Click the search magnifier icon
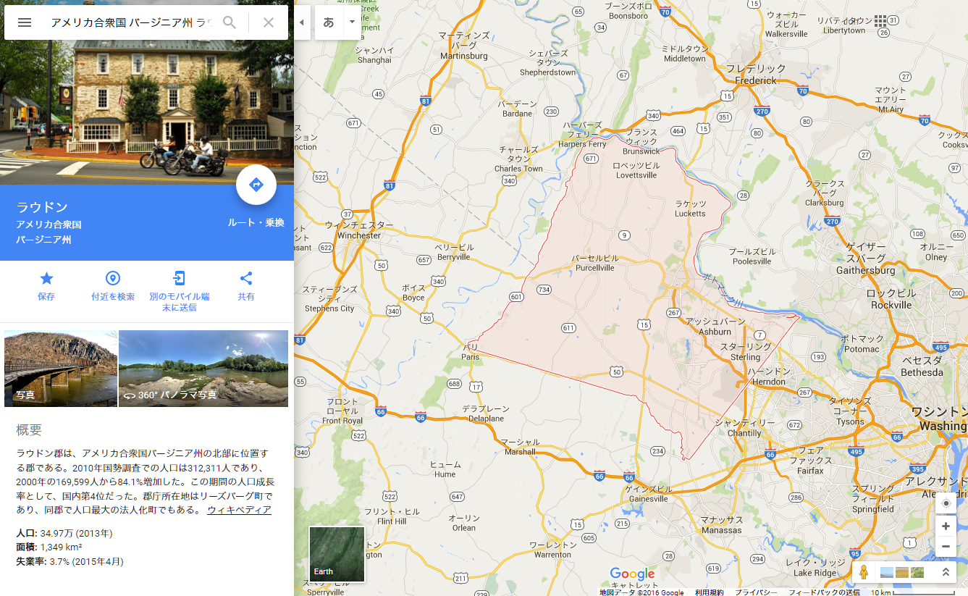Image resolution: width=968 pixels, height=596 pixels. pos(230,22)
